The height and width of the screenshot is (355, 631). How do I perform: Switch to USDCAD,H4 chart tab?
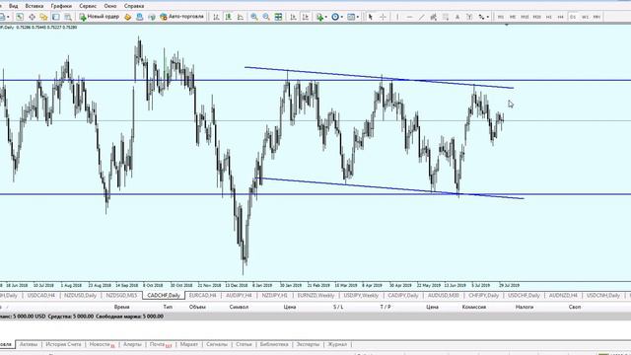click(x=41, y=296)
